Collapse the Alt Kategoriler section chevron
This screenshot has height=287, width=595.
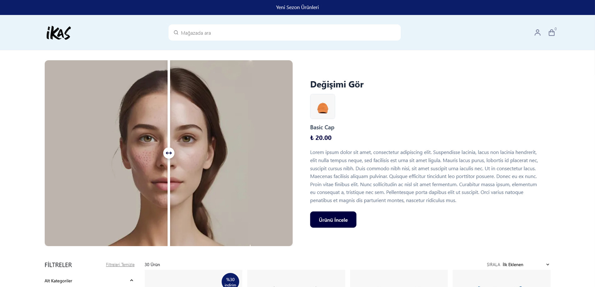[x=131, y=280]
